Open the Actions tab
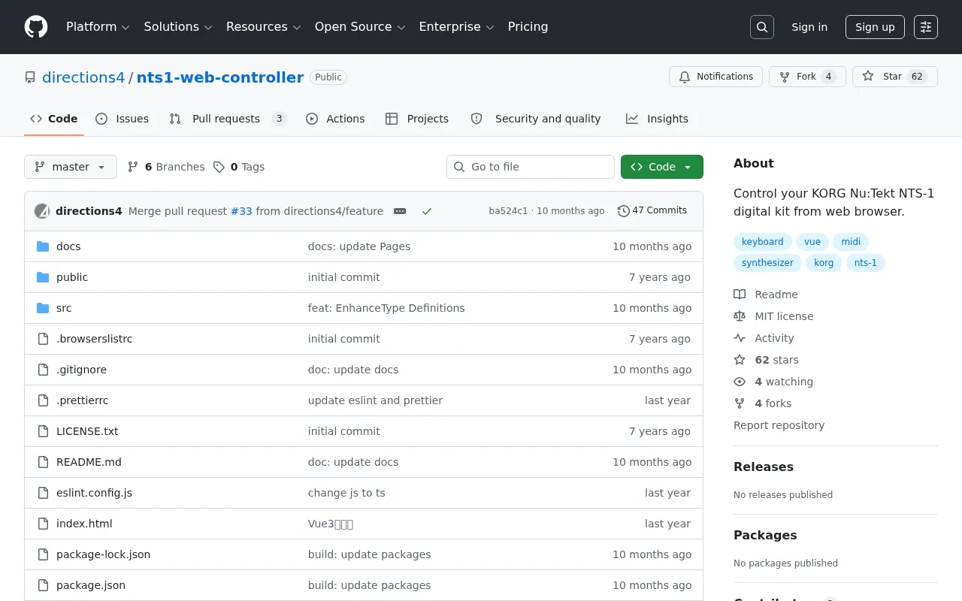Image resolution: width=962 pixels, height=601 pixels. (335, 119)
